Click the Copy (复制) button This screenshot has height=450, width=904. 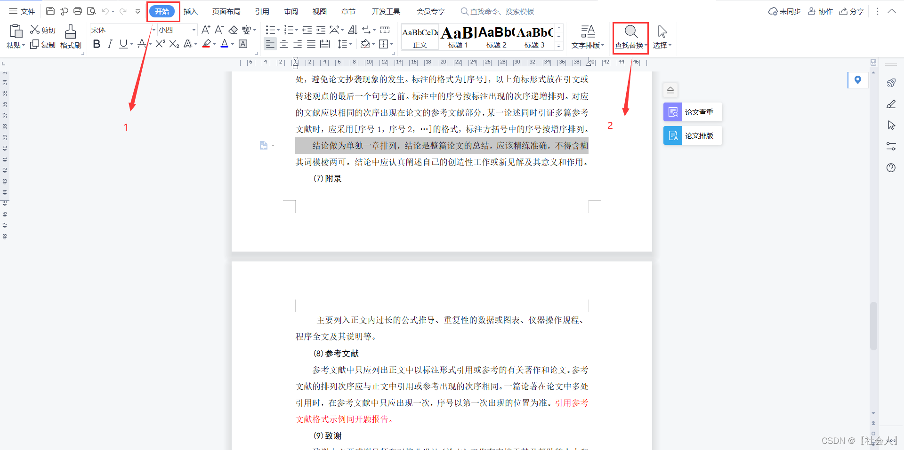[x=43, y=45]
